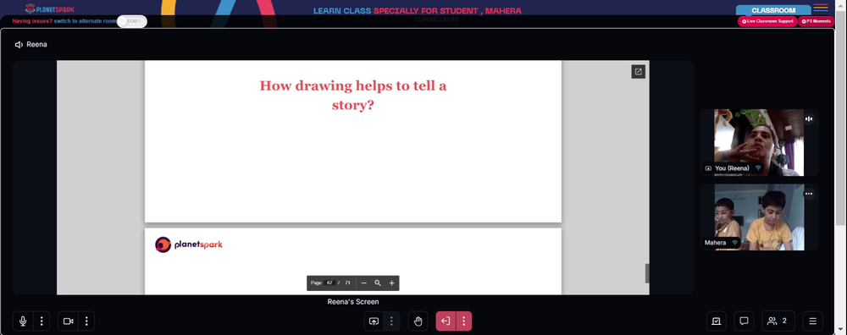Click the PlanetSpark logo in header
The image size is (847, 335).
[50, 8]
